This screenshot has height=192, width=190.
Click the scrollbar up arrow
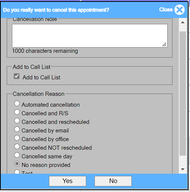click(x=183, y=22)
